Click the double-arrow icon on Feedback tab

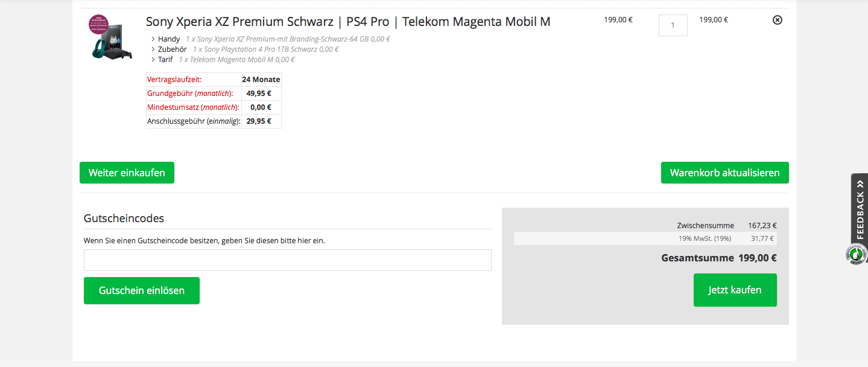[x=860, y=183]
